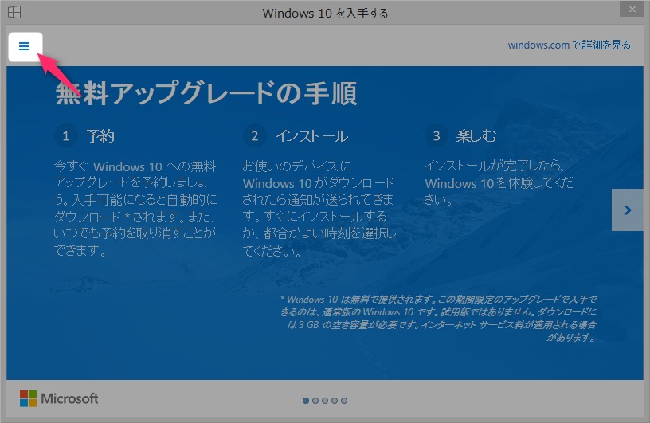Viewport: 650px width, 423px height.
Task: Close the Windows 10 を入手する window
Action: pyautogui.click(x=632, y=9)
